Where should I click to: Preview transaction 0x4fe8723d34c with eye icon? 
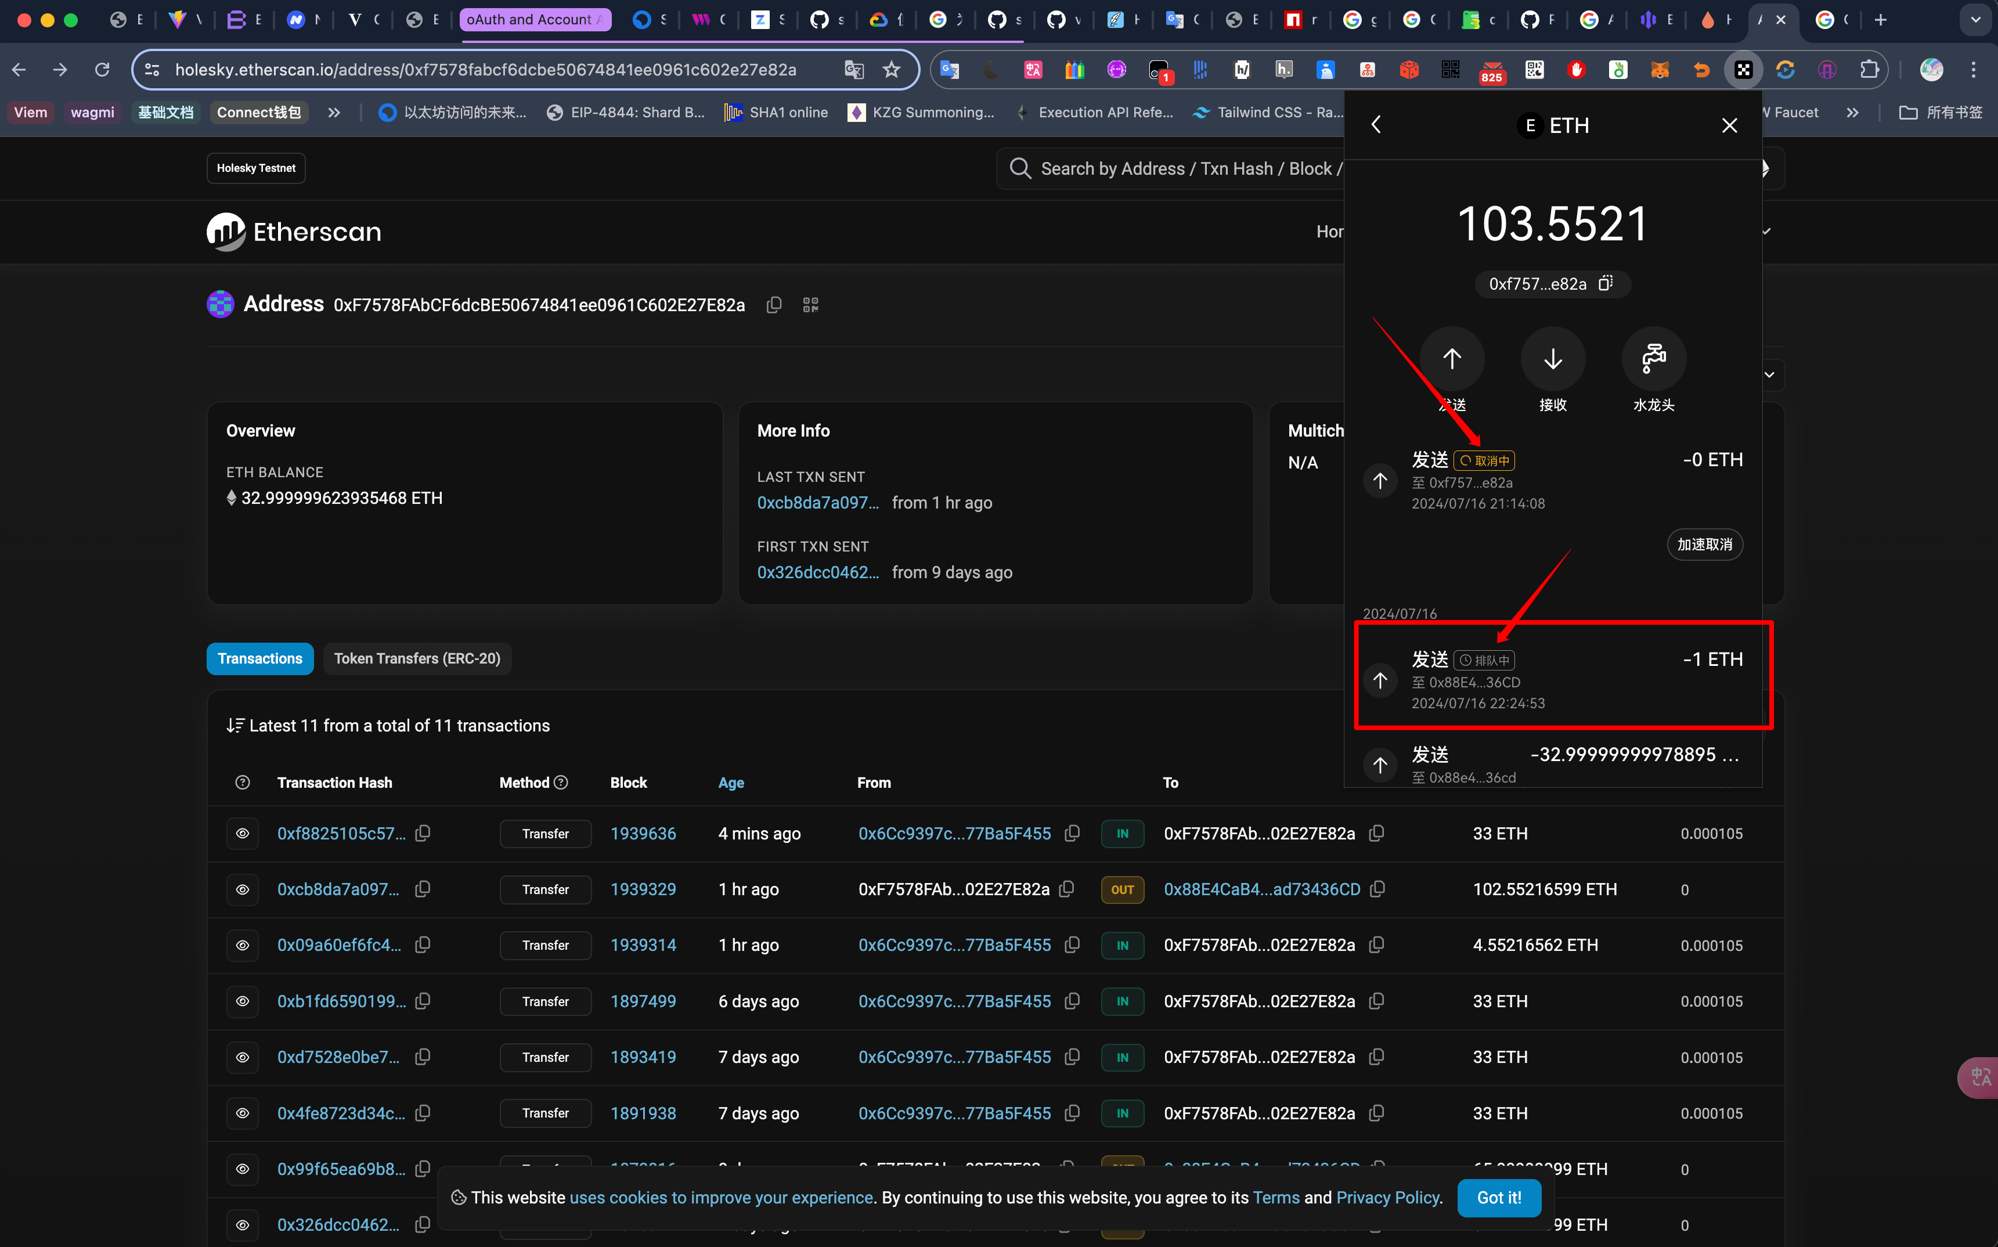243,1113
